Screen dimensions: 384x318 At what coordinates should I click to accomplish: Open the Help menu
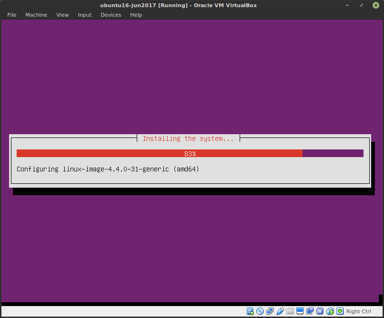[x=136, y=15]
